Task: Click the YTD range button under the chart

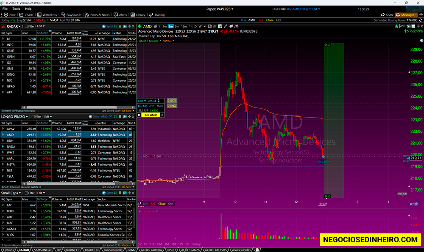Action: point(152,244)
